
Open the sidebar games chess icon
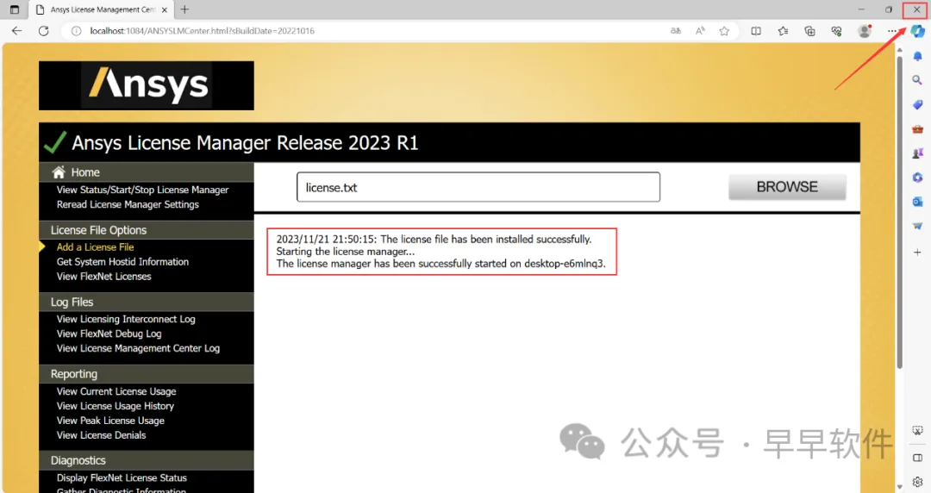coord(917,153)
